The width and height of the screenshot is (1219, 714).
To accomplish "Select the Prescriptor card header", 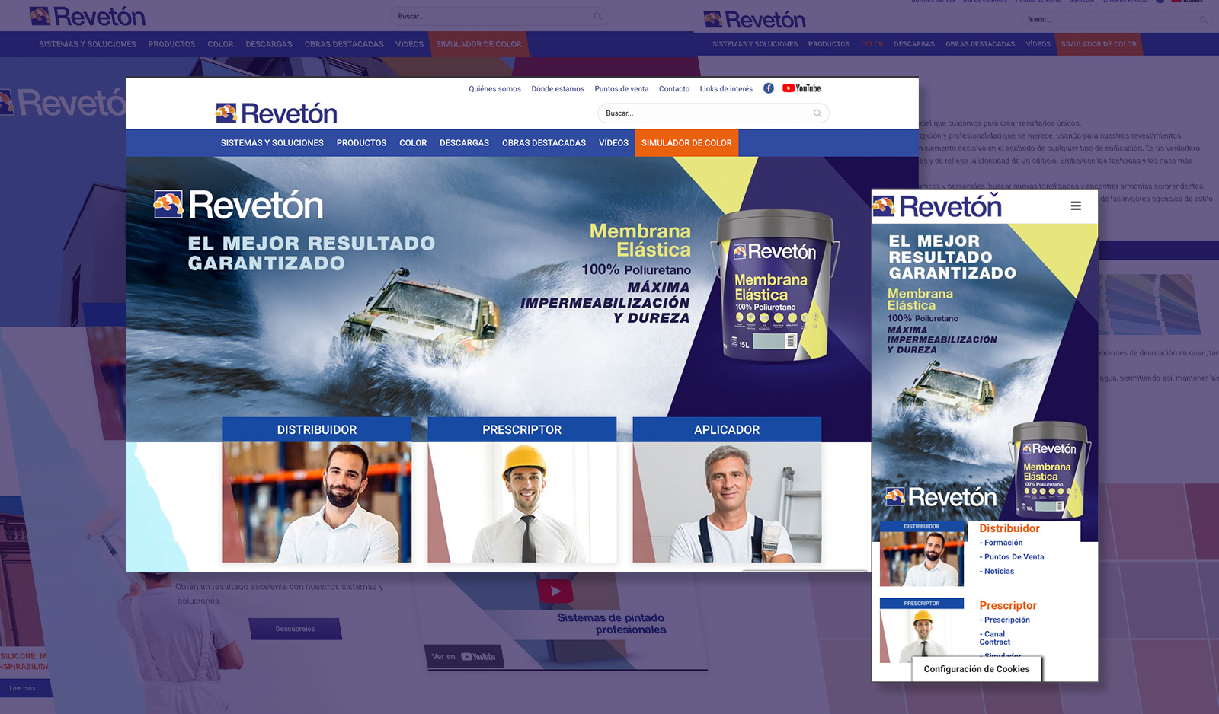I will point(522,429).
